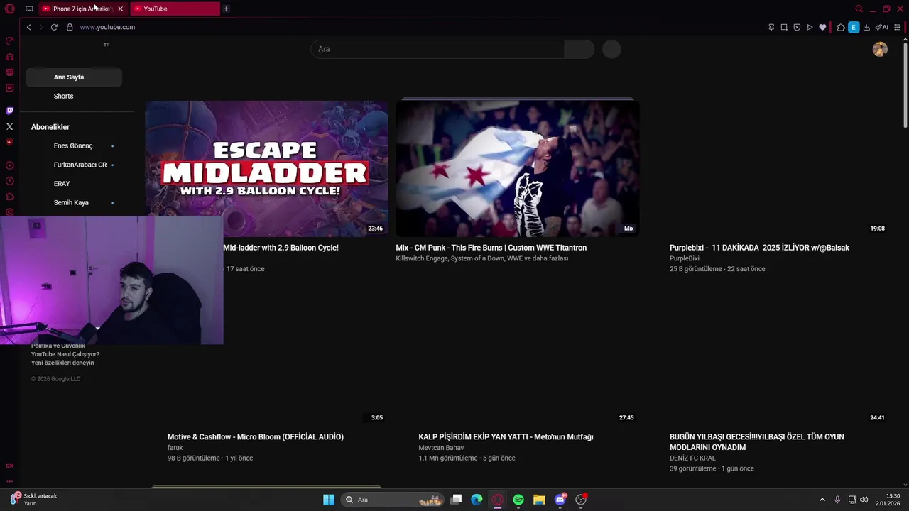The height and width of the screenshot is (511, 909).
Task: Open the Semih Kaya subscription
Action: (71, 202)
